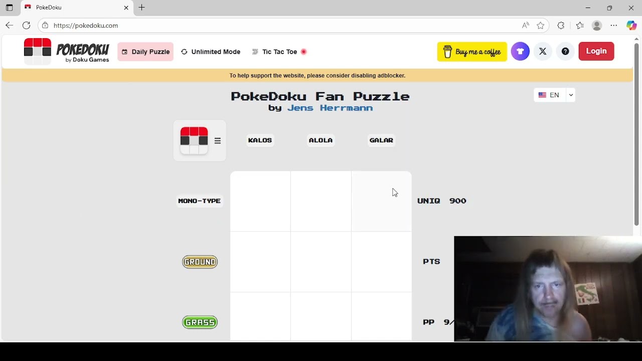The image size is (642, 361).
Task: Click the US flag EN language selector
Action: click(550, 95)
